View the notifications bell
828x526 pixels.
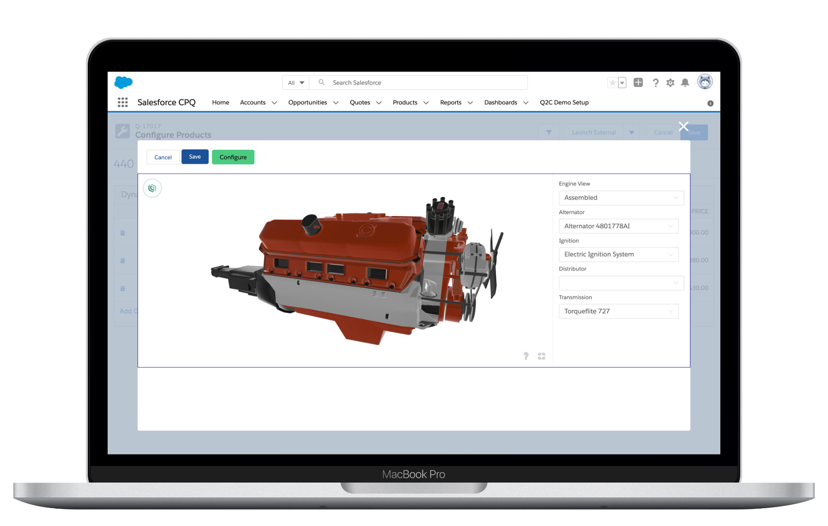point(685,83)
